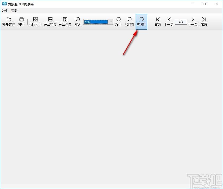Image resolution: width=223 pixels, height=189 pixels.
Task: Go to next page (下一页)
Action: tap(193, 22)
